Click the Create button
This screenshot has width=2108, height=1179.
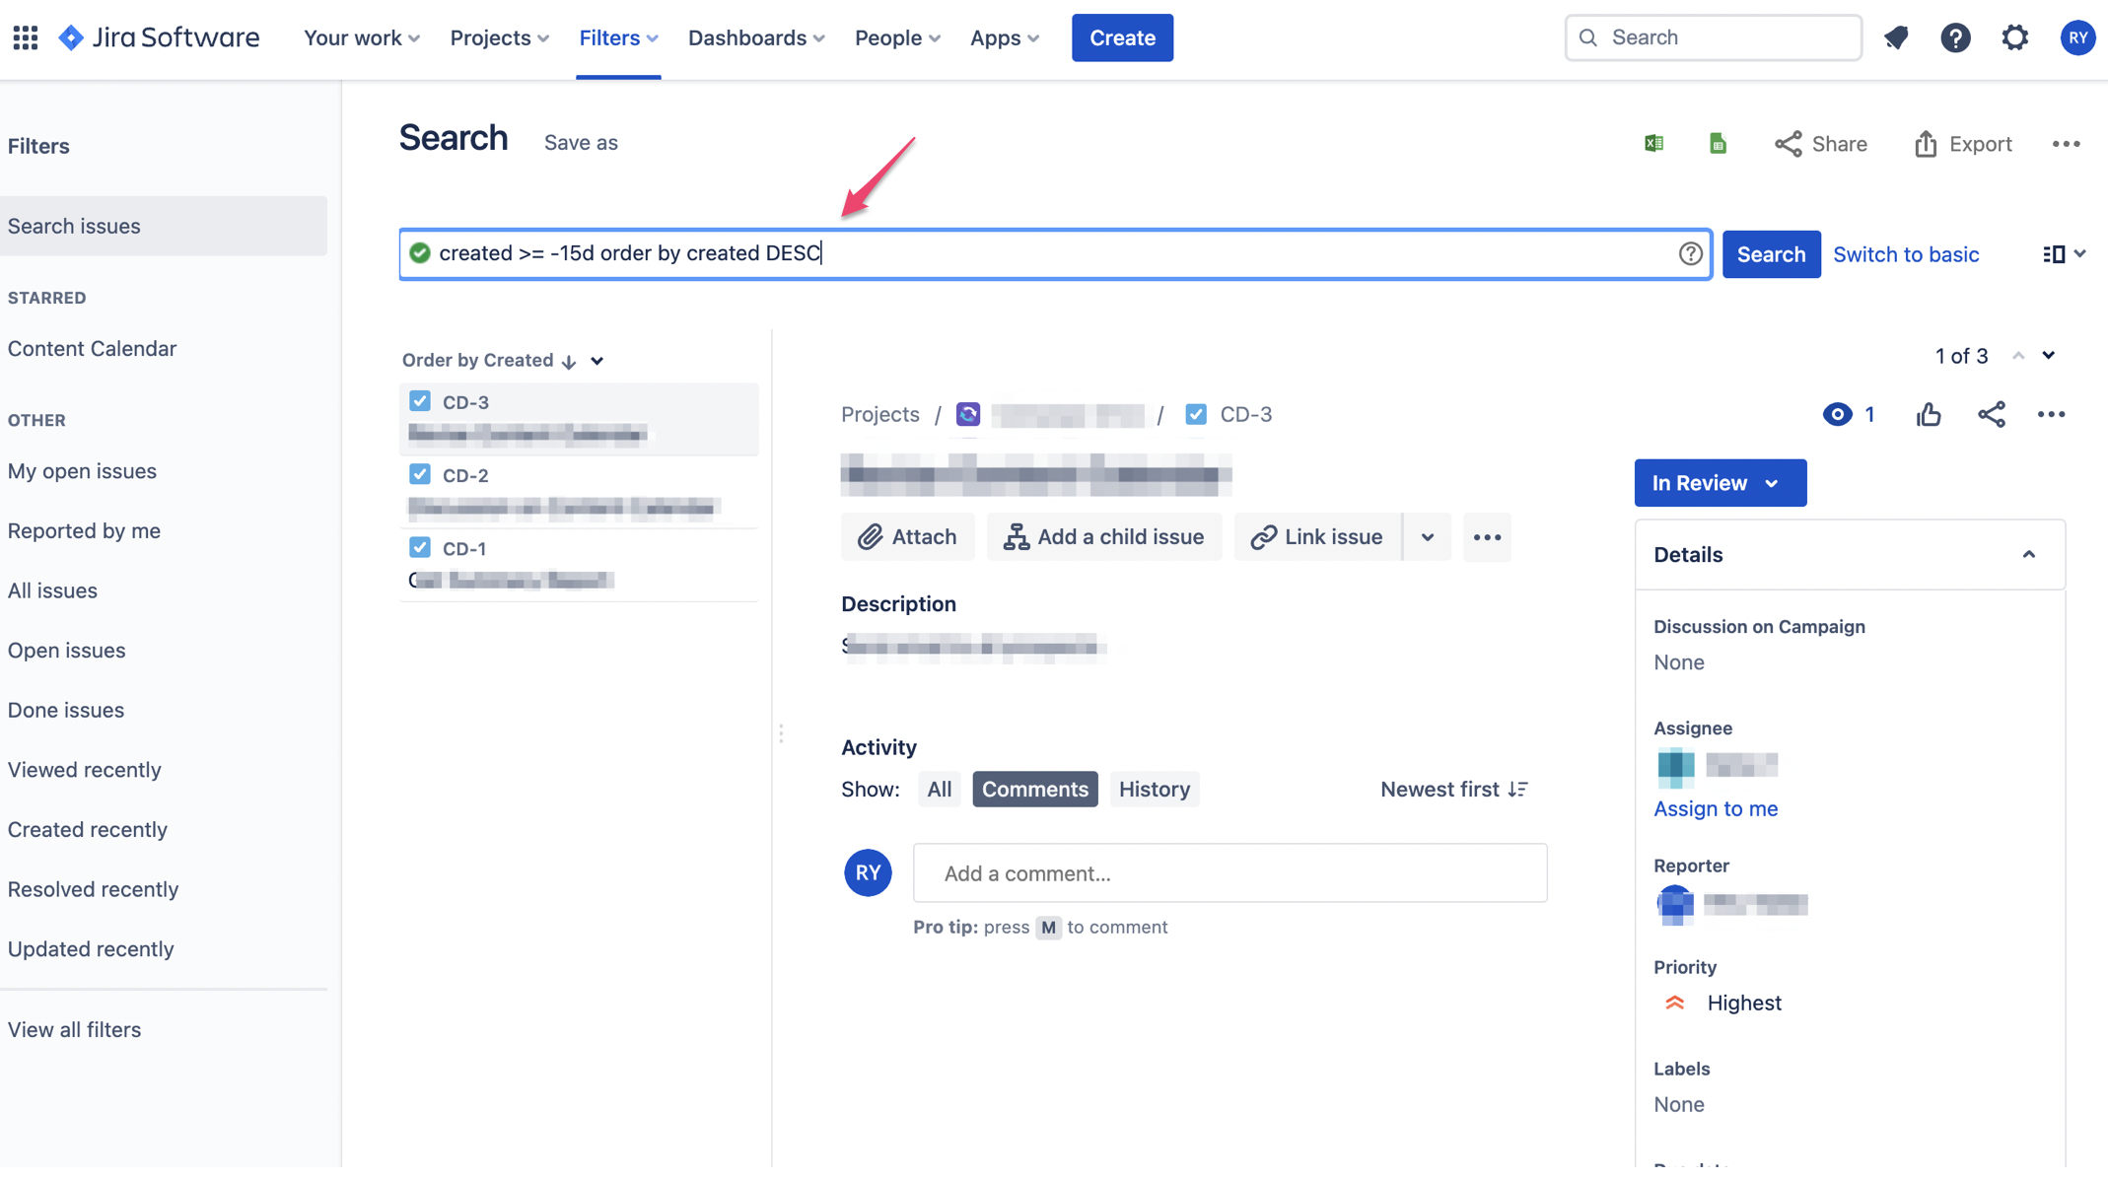[1122, 37]
